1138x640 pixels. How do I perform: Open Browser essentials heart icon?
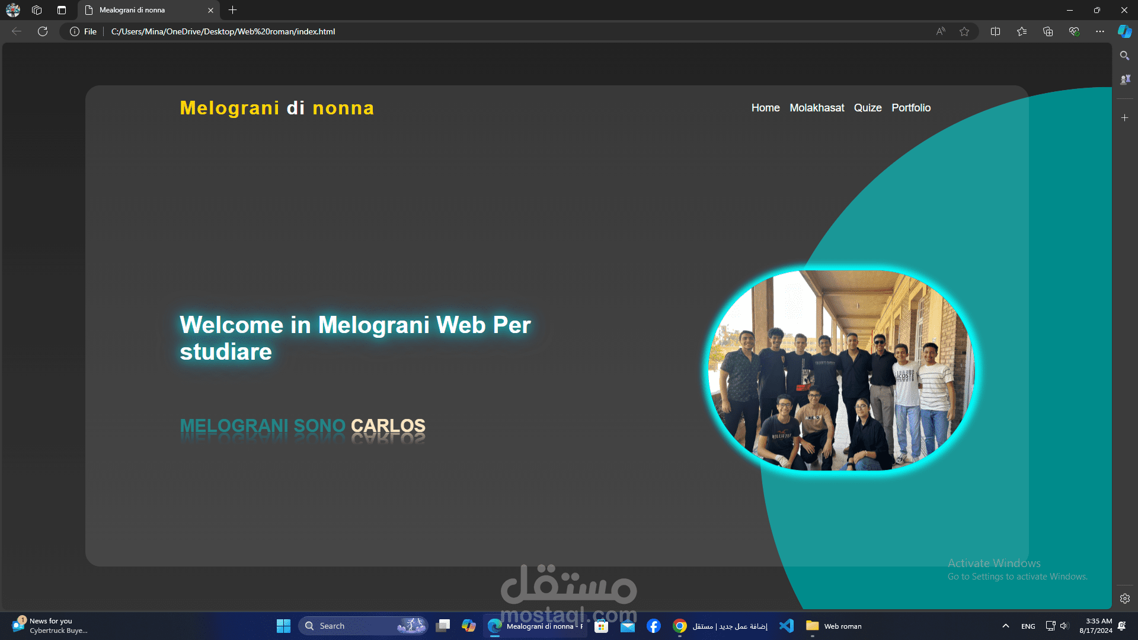[x=1074, y=31]
